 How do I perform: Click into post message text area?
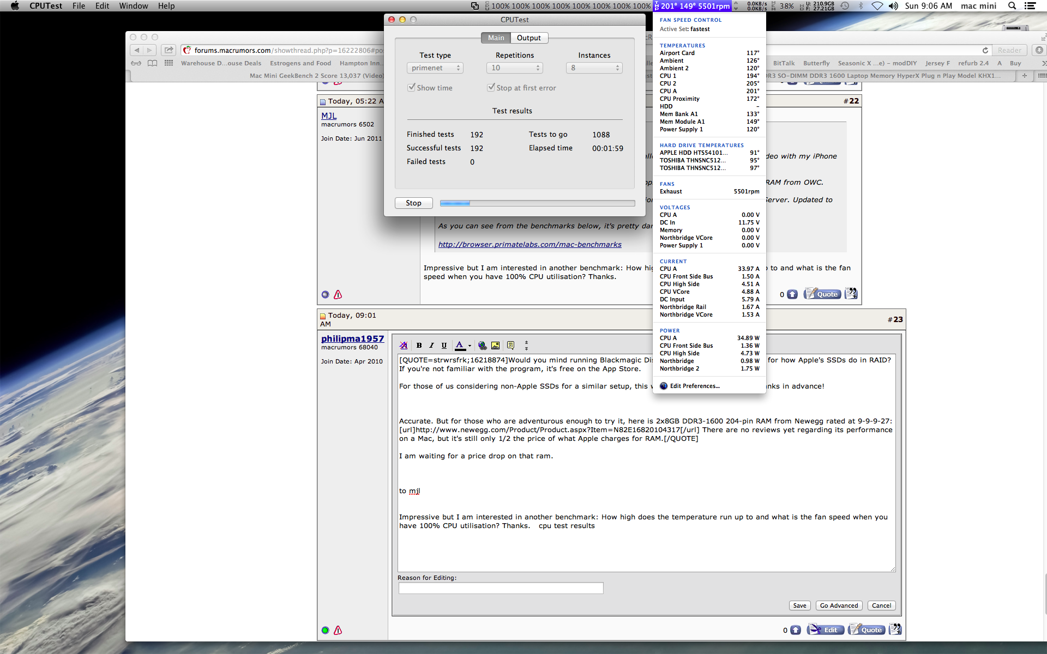647,463
